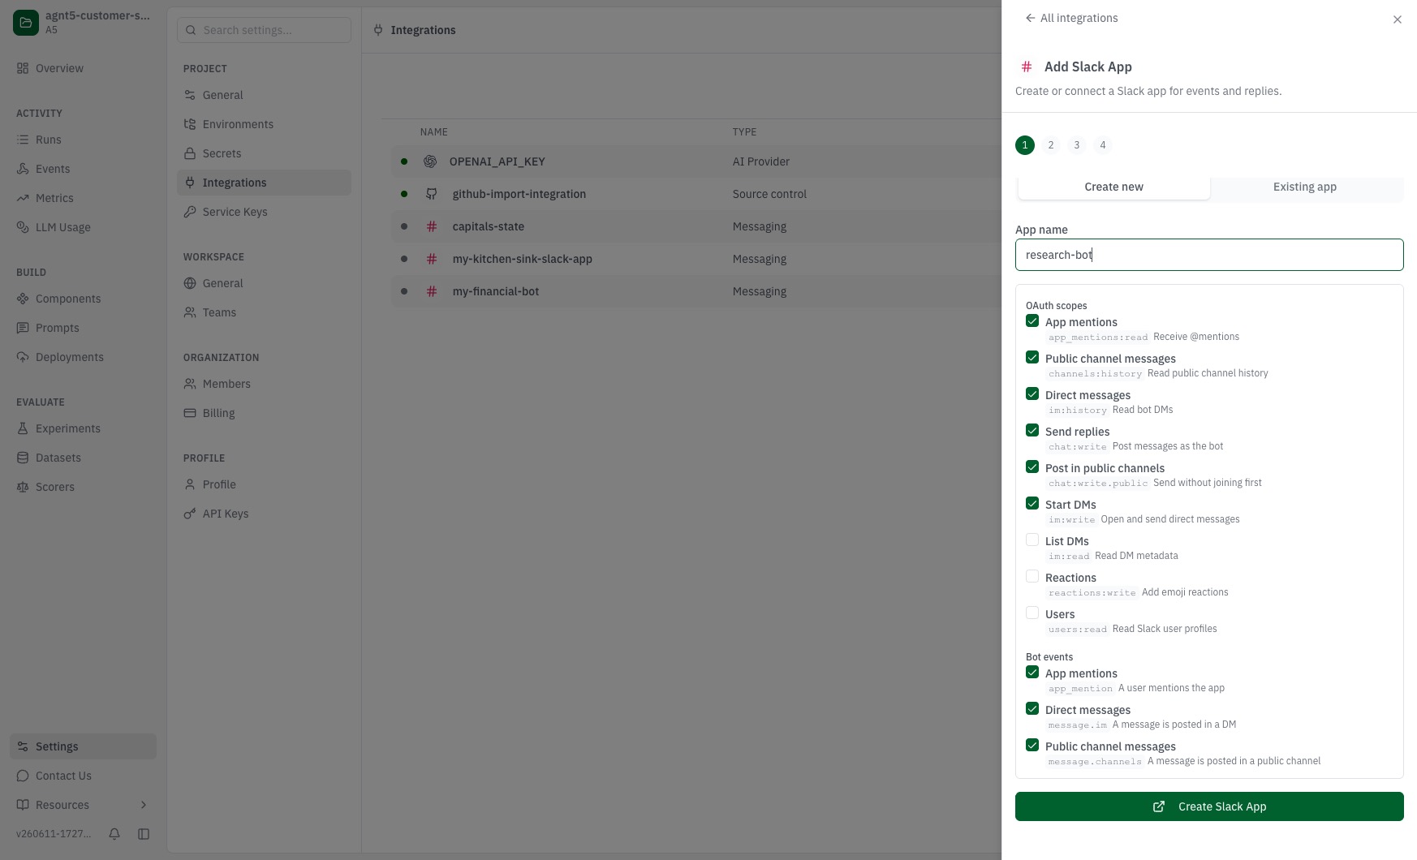Toggle the sidebar collapse icon
1417x860 pixels.
pos(144,834)
